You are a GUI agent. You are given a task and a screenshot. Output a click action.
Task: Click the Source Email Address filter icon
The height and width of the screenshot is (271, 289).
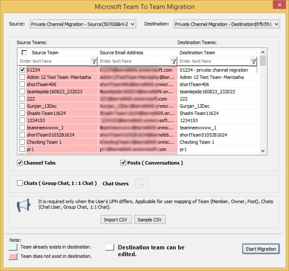tap(174, 61)
